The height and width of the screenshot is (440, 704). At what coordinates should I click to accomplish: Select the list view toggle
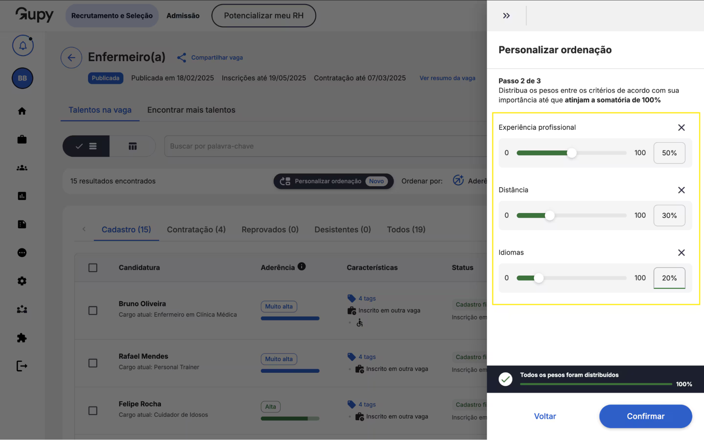(86, 146)
